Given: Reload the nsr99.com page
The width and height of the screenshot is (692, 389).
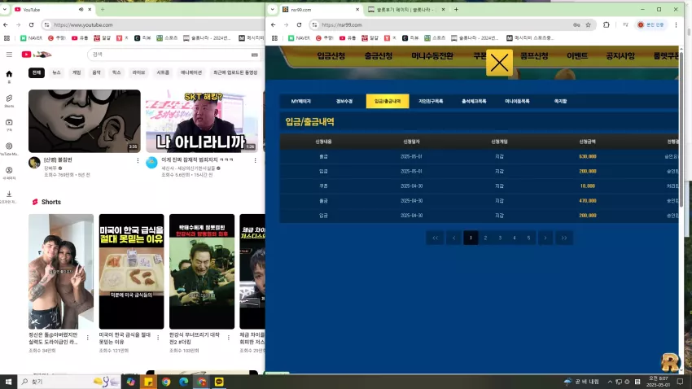Looking at the screenshot, I should tap(300, 25).
